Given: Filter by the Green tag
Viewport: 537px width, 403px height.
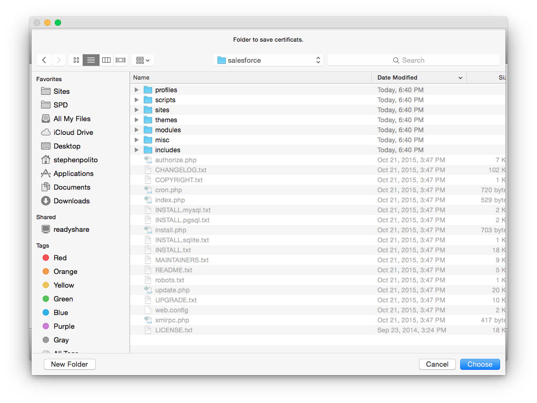Looking at the screenshot, I should pyautogui.click(x=63, y=299).
